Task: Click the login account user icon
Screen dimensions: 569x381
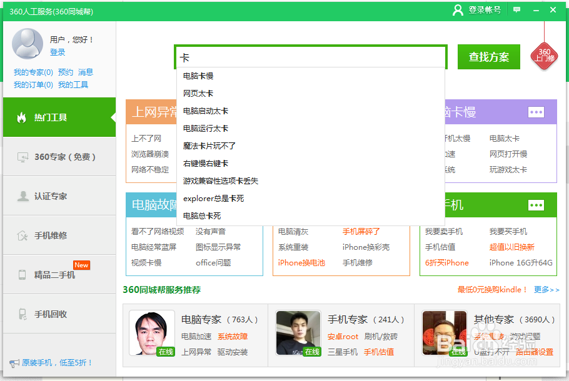Action: point(458,10)
